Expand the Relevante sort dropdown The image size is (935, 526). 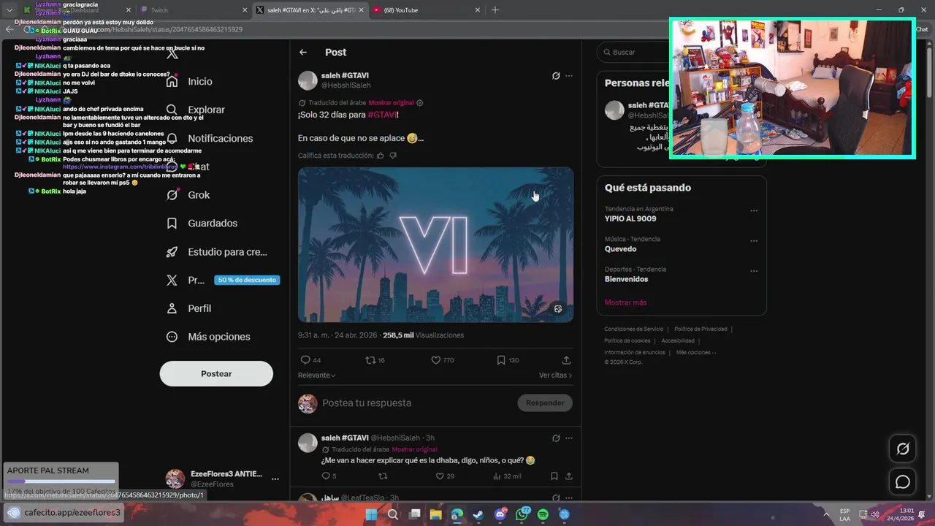[317, 376]
